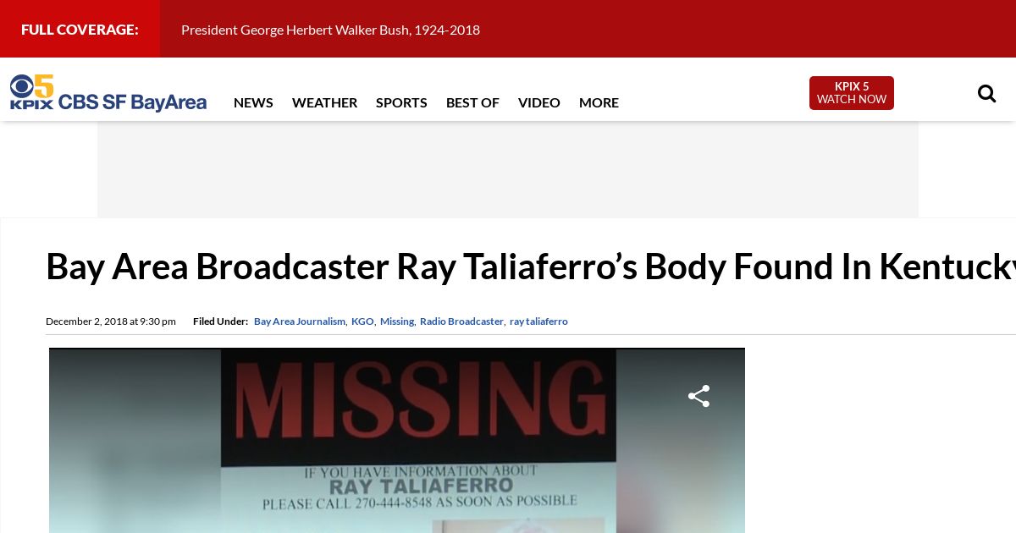Click the December 2, 2018 date text
The width and height of the screenshot is (1016, 533).
(x=111, y=321)
